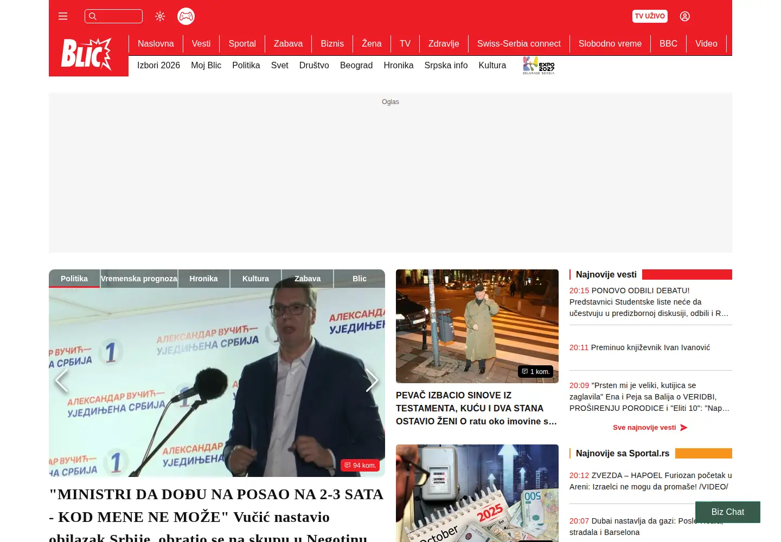Open Sve najnovije vesti link

point(650,428)
